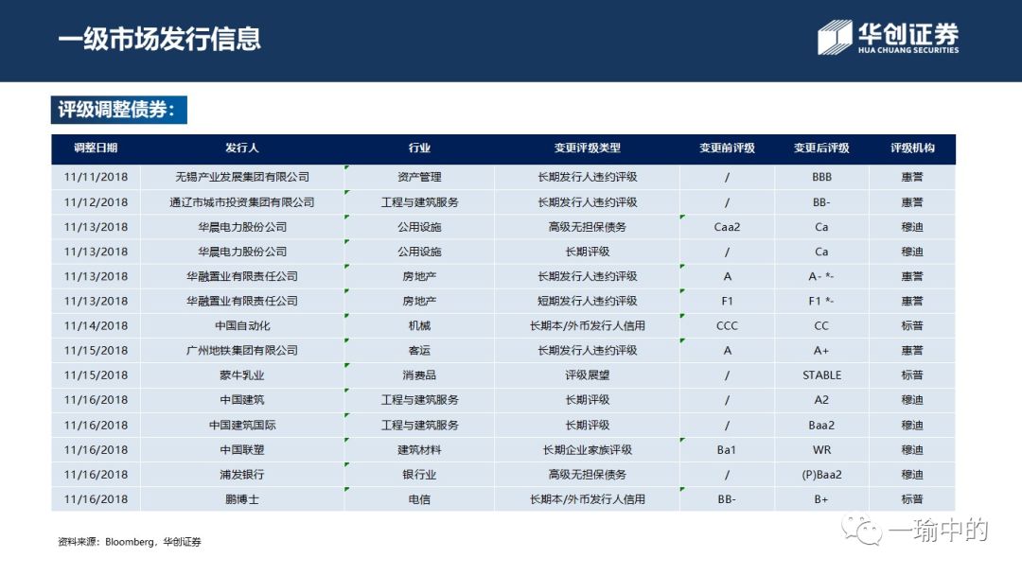Select the 电信 industry cell
The width and height of the screenshot is (1022, 575).
[419, 499]
